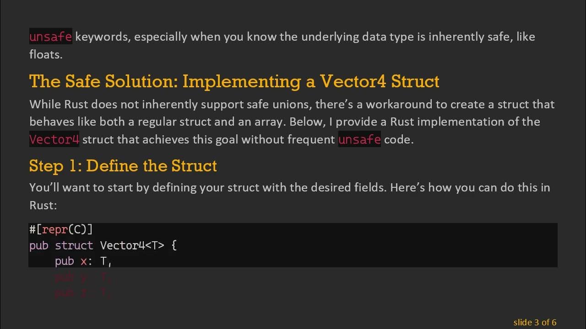Screen dimensions: 586x329
Task: Click the faded "pub z: T," line
Action: point(83,292)
